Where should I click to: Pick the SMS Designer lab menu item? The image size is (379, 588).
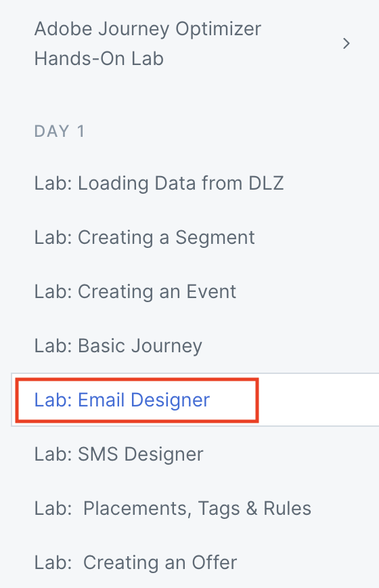tap(118, 454)
